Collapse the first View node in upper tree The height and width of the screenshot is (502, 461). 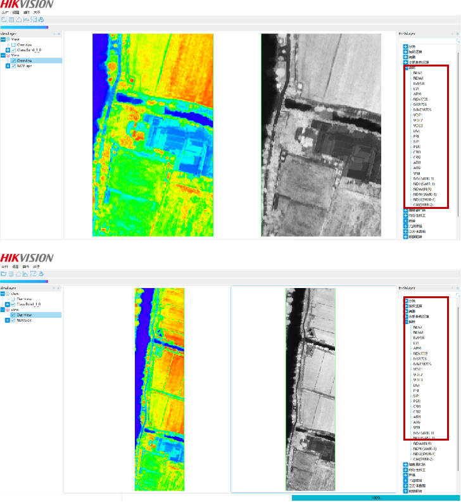(x=3, y=39)
